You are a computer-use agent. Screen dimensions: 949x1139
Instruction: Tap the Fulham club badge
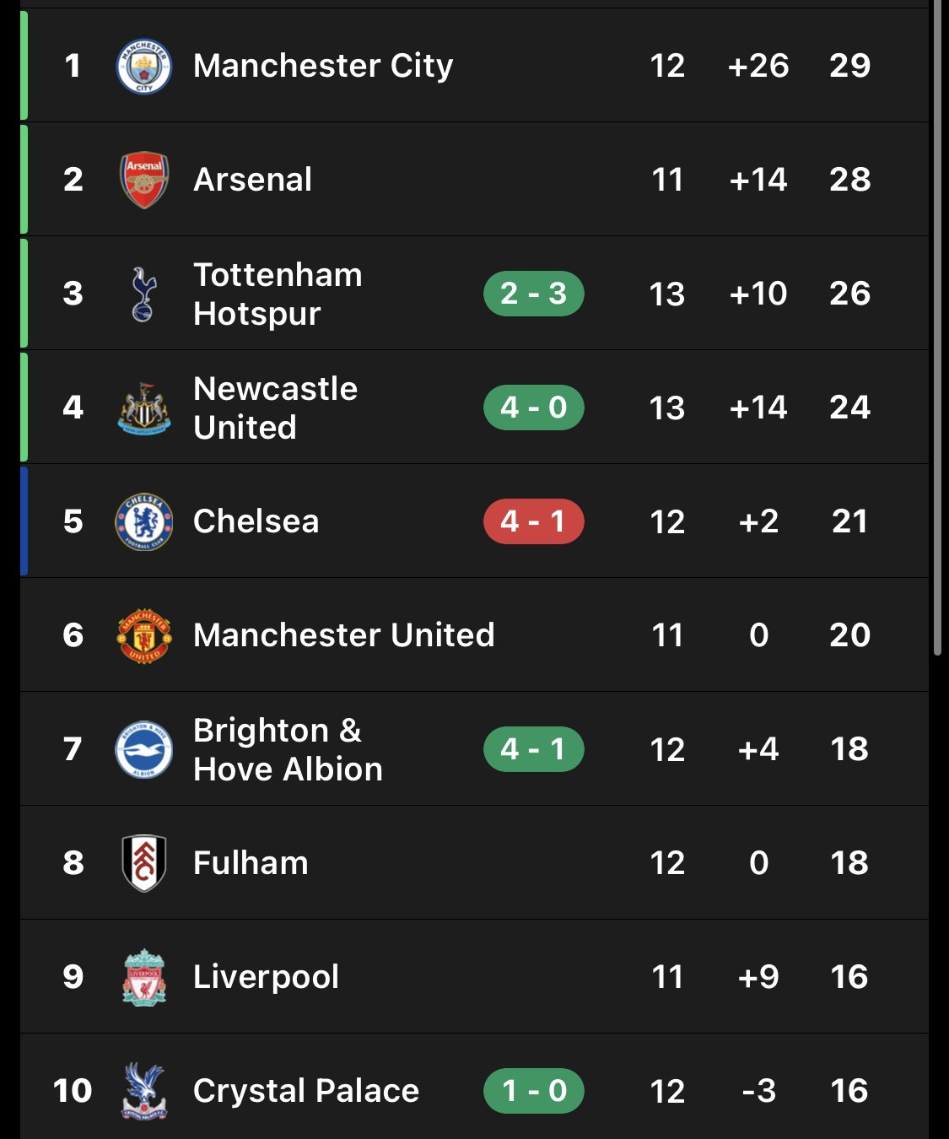coord(144,863)
